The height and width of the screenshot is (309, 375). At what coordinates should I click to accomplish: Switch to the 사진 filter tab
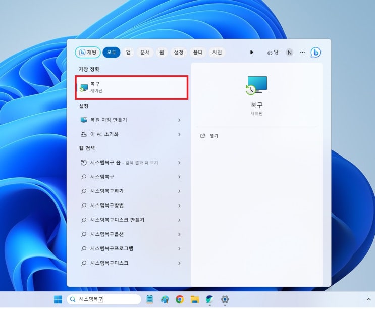pyautogui.click(x=217, y=52)
